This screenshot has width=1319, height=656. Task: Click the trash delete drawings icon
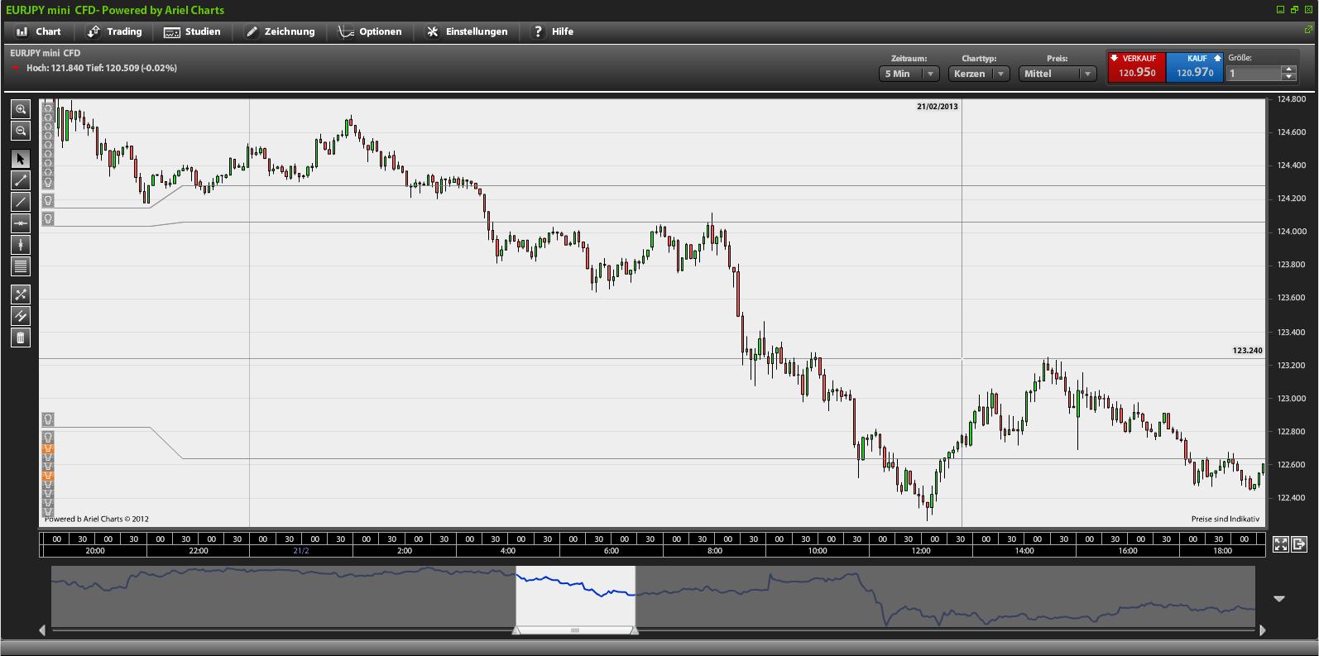[x=21, y=338]
